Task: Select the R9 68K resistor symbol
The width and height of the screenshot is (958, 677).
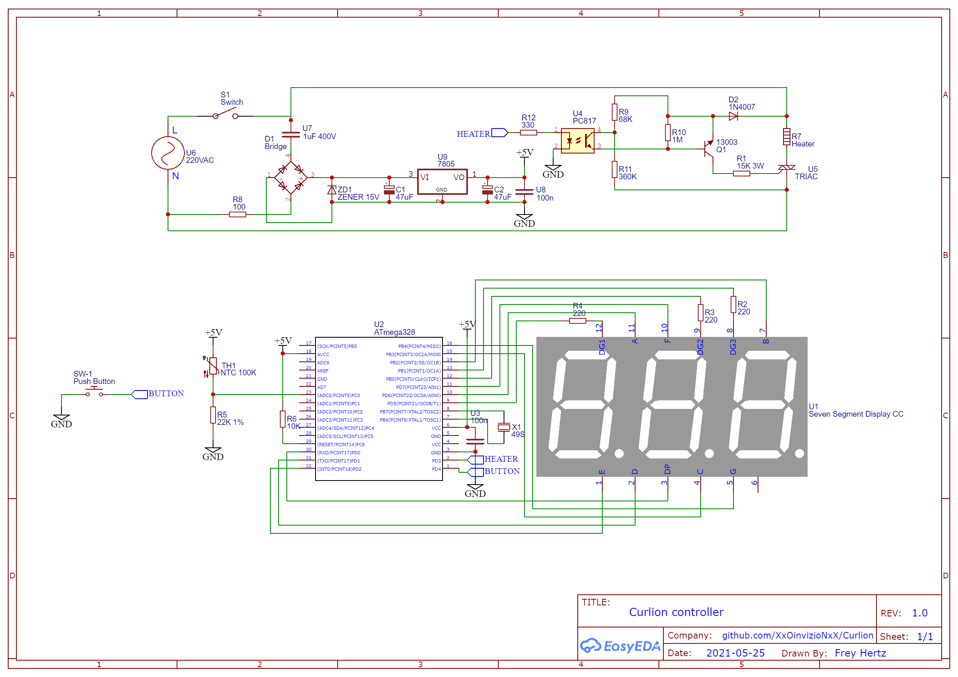Action: 615,112
